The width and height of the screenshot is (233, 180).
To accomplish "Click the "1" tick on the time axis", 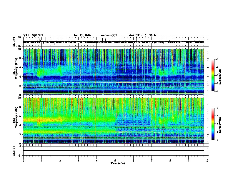I will (x=41, y=161).
